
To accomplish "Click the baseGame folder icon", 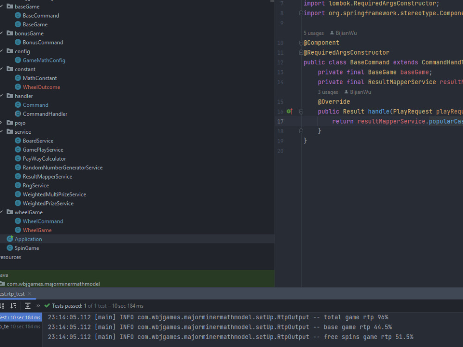I will (10, 6).
